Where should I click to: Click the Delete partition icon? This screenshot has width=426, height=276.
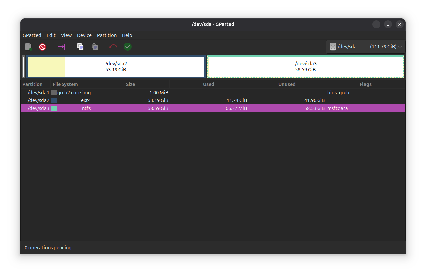point(42,47)
